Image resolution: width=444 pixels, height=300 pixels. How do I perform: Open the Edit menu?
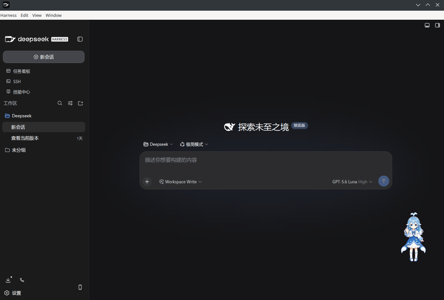click(25, 15)
